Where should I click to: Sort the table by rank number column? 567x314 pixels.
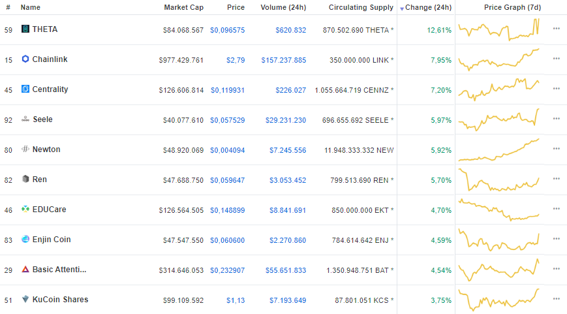coord(8,7)
